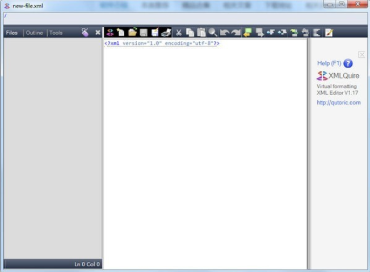Click the XPath location bar at top
This screenshot has width=370, height=272.
[x=185, y=18]
